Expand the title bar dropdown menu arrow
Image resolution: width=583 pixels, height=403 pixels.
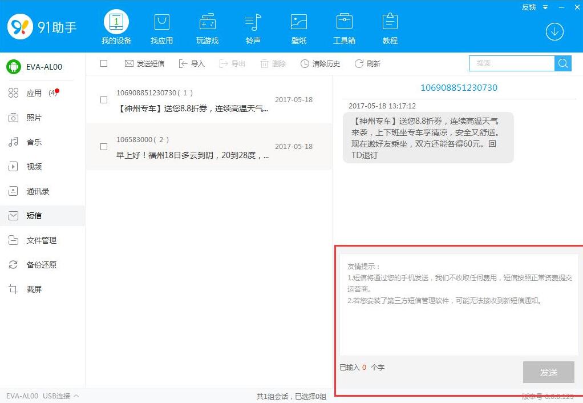[545, 7]
